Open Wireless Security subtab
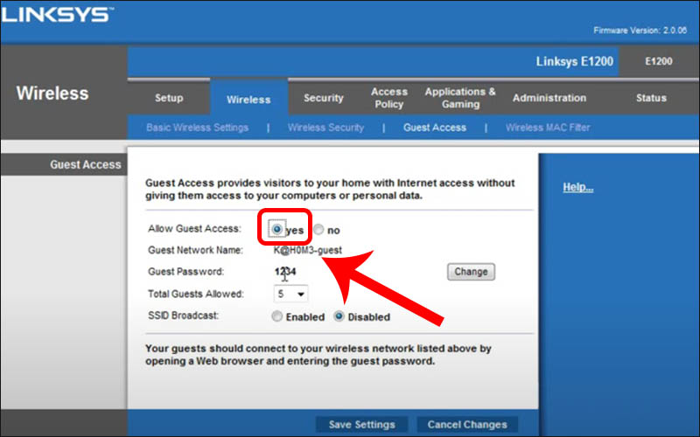 (325, 128)
